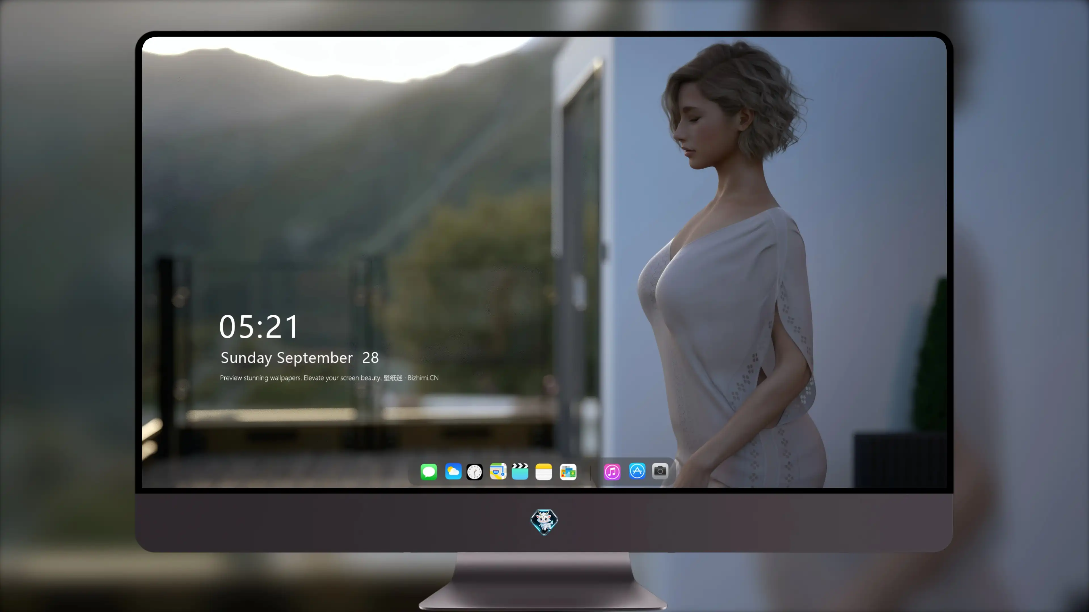1089x612 pixels.
Task: Launch the pink iTunes music app
Action: pos(612,471)
